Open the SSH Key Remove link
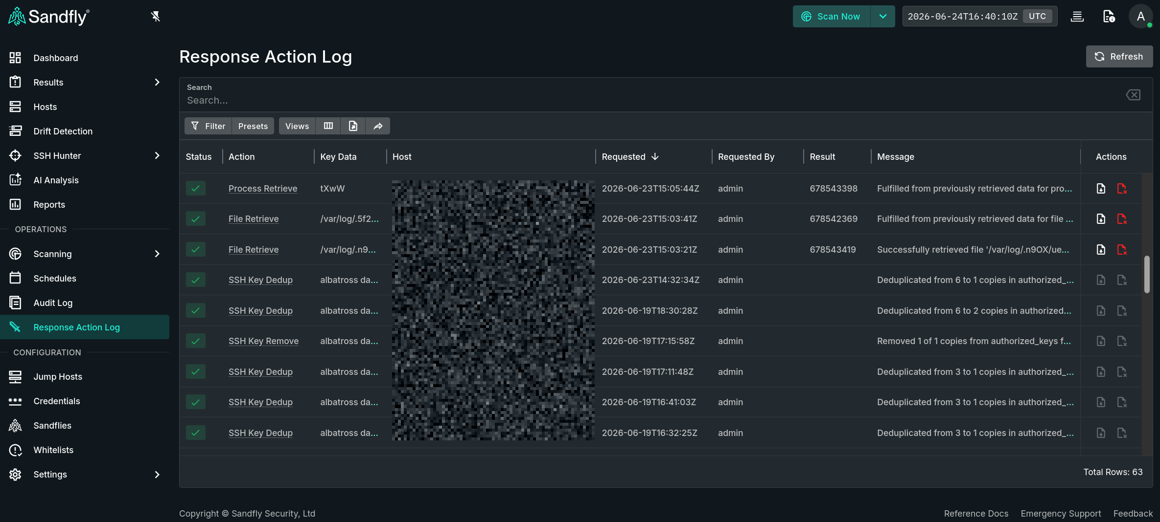 point(263,341)
